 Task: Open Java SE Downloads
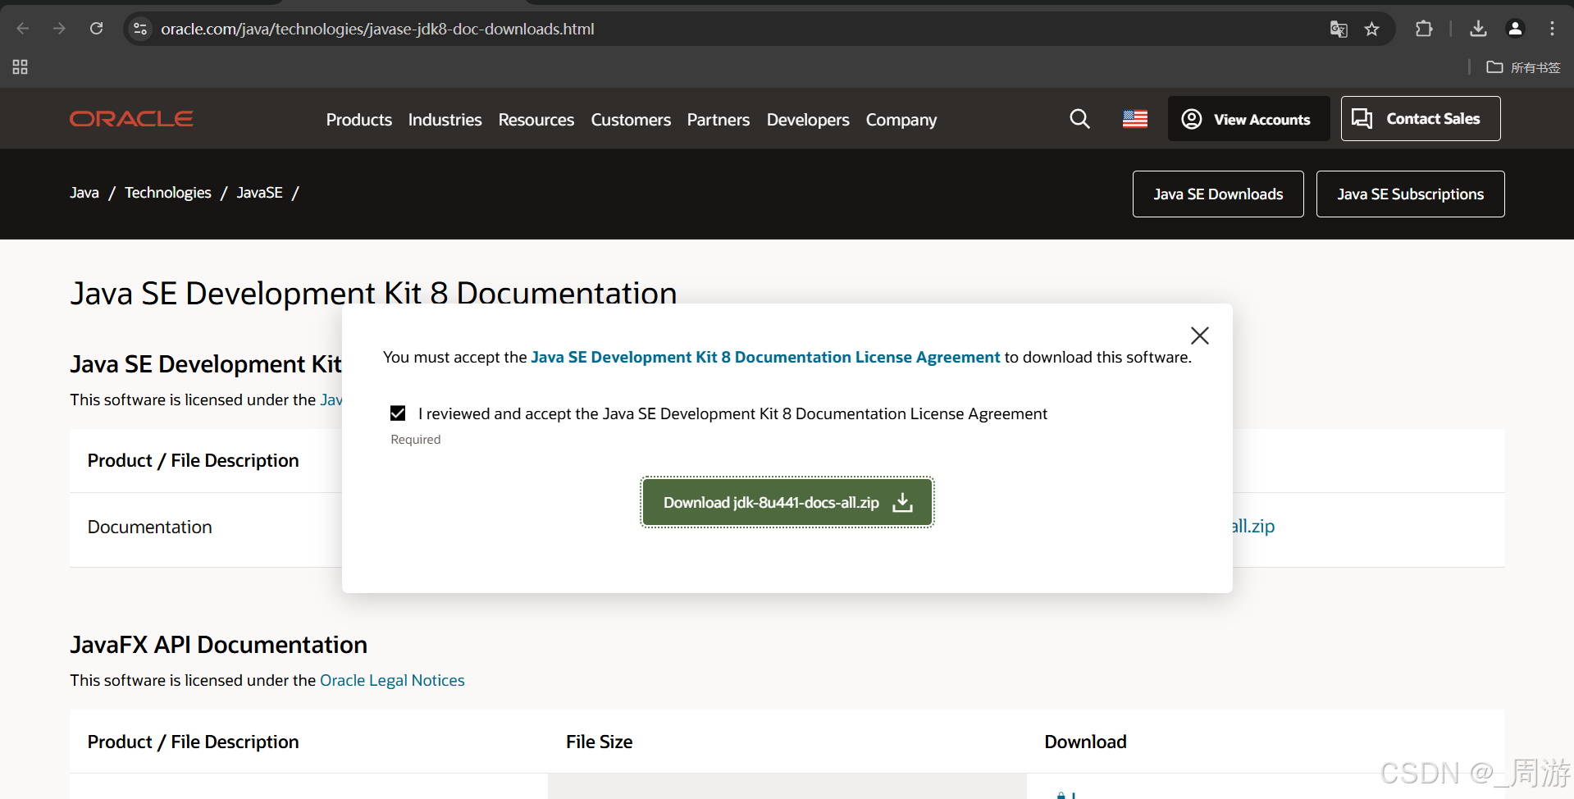[x=1218, y=194]
